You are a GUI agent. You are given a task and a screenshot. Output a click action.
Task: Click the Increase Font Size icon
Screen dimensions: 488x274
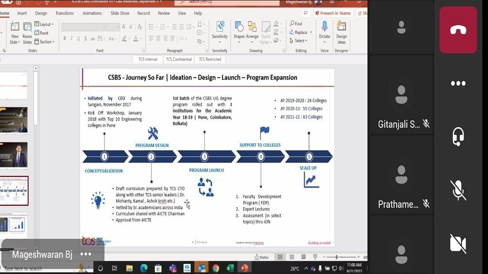(124, 27)
